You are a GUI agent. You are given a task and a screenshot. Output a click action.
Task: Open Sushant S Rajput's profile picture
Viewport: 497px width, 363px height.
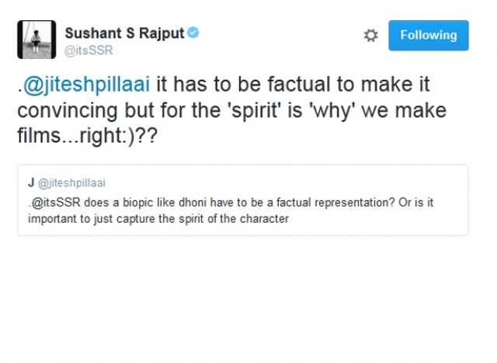[36, 40]
